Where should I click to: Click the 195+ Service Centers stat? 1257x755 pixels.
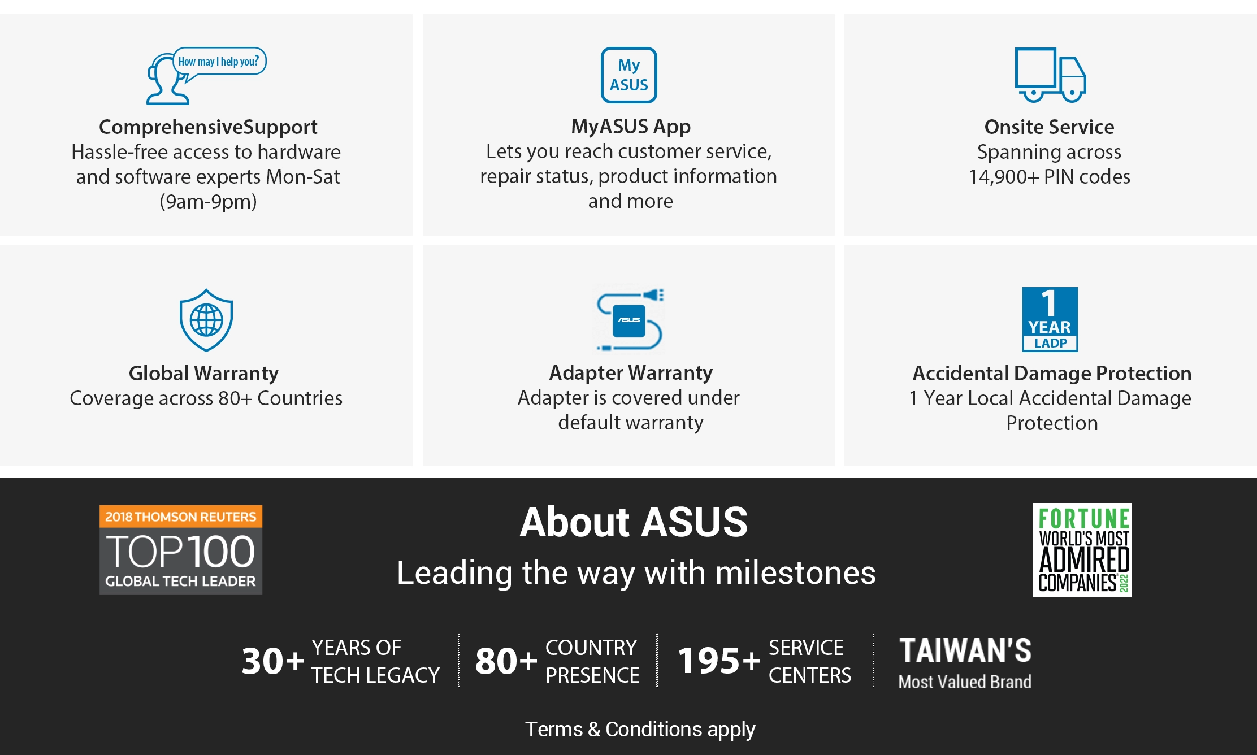tap(764, 661)
